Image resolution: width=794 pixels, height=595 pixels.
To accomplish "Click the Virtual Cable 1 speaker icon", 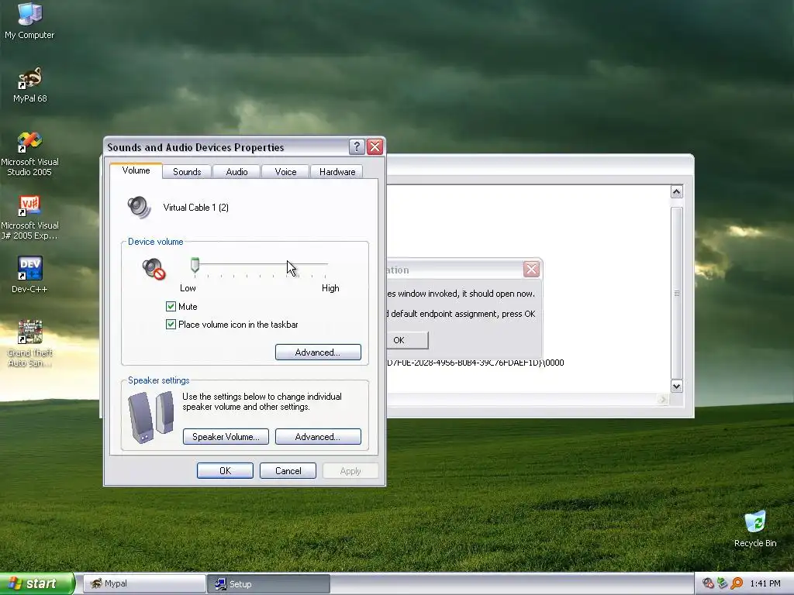I will click(139, 207).
